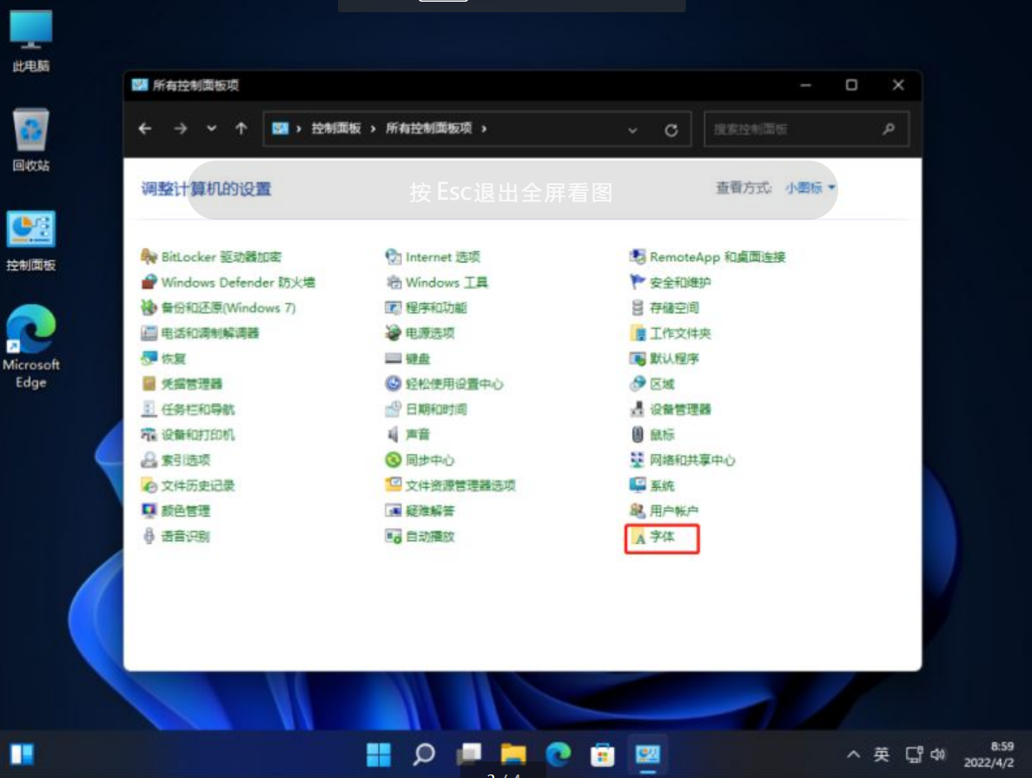Open 日期和时间 item
This screenshot has height=778, width=1032.
[426, 409]
